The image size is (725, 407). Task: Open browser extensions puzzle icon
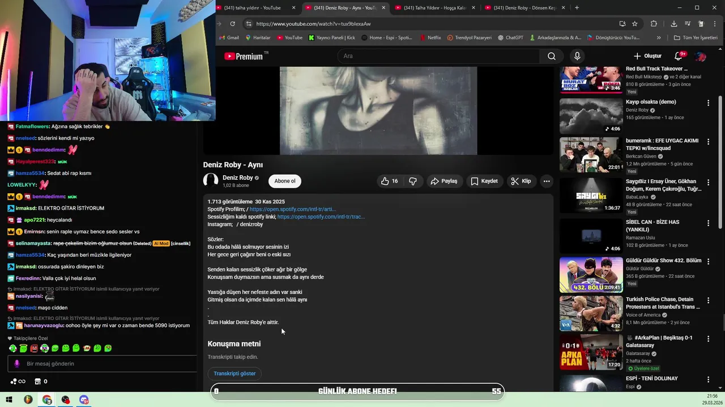pos(654,24)
